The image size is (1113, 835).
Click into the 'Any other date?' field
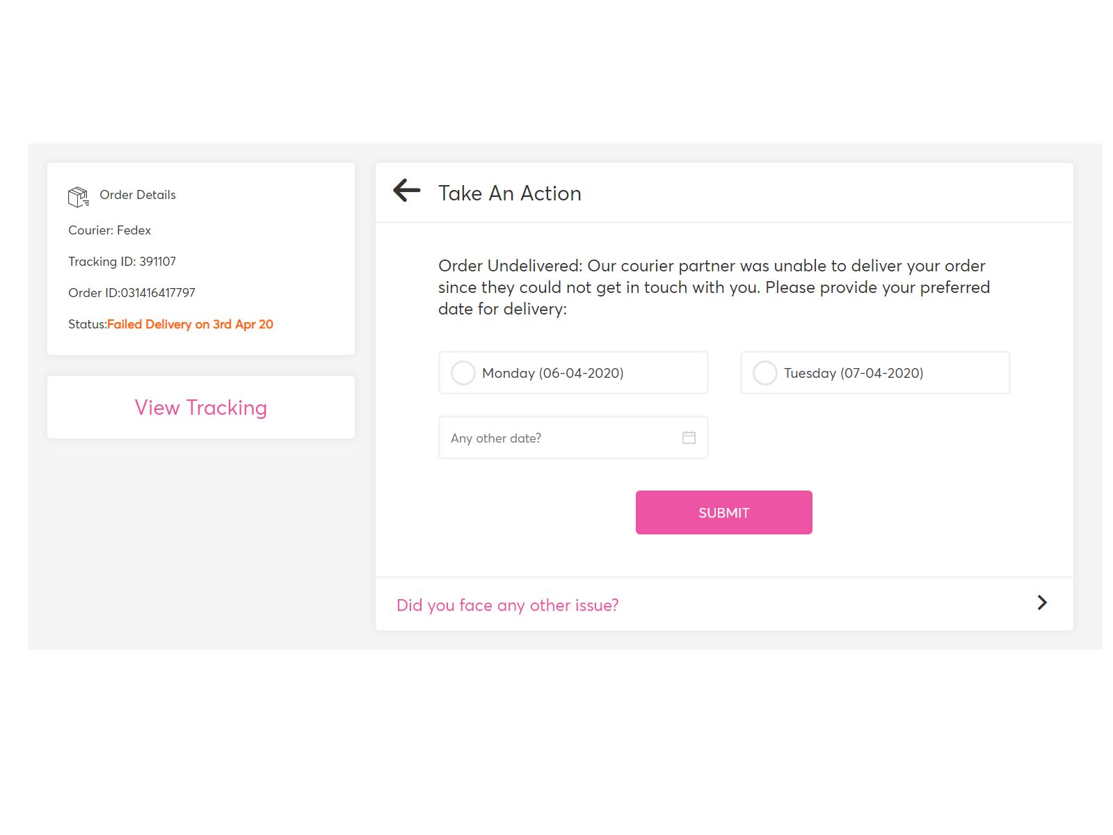pos(556,438)
